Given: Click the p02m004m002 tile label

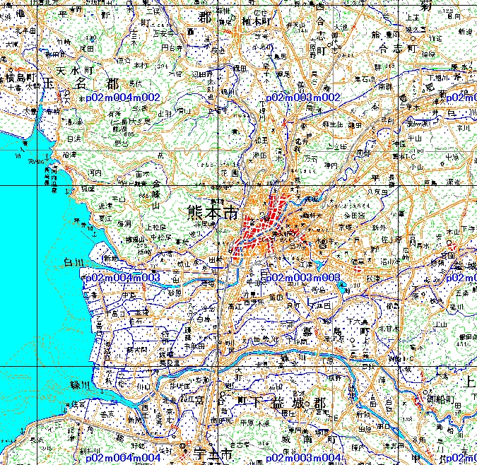Looking at the screenshot, I should (122, 98).
